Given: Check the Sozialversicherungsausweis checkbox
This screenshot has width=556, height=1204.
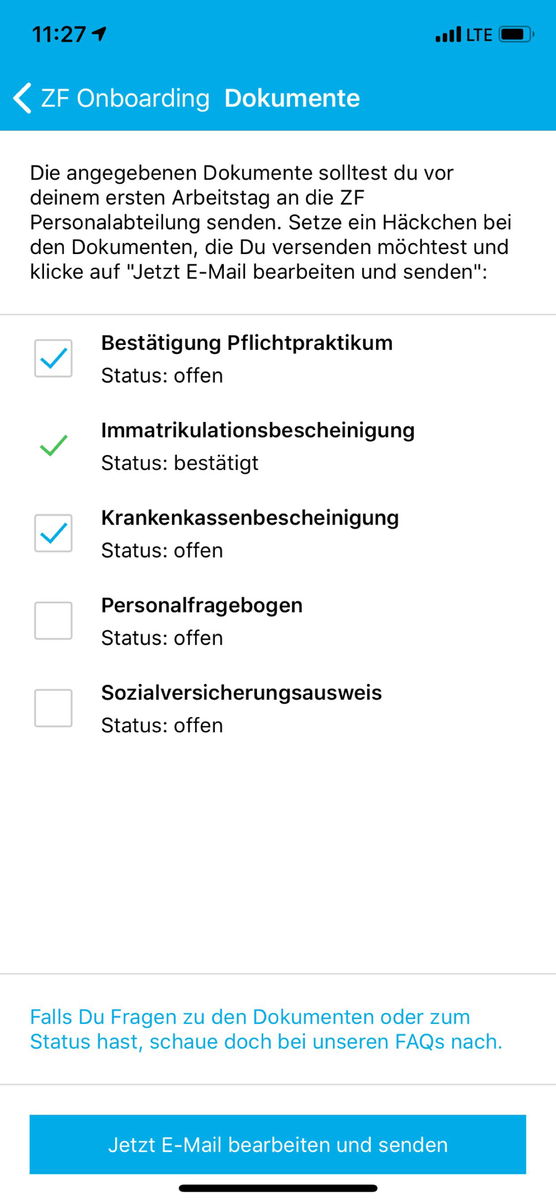Looking at the screenshot, I should tap(54, 708).
